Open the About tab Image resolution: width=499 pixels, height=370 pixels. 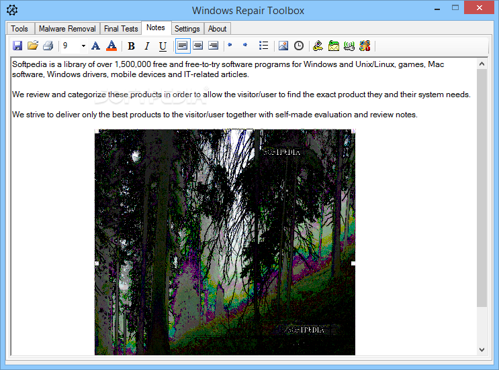tap(218, 29)
